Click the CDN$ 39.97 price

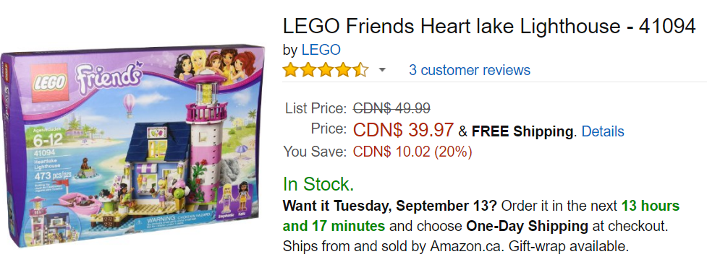tap(403, 131)
